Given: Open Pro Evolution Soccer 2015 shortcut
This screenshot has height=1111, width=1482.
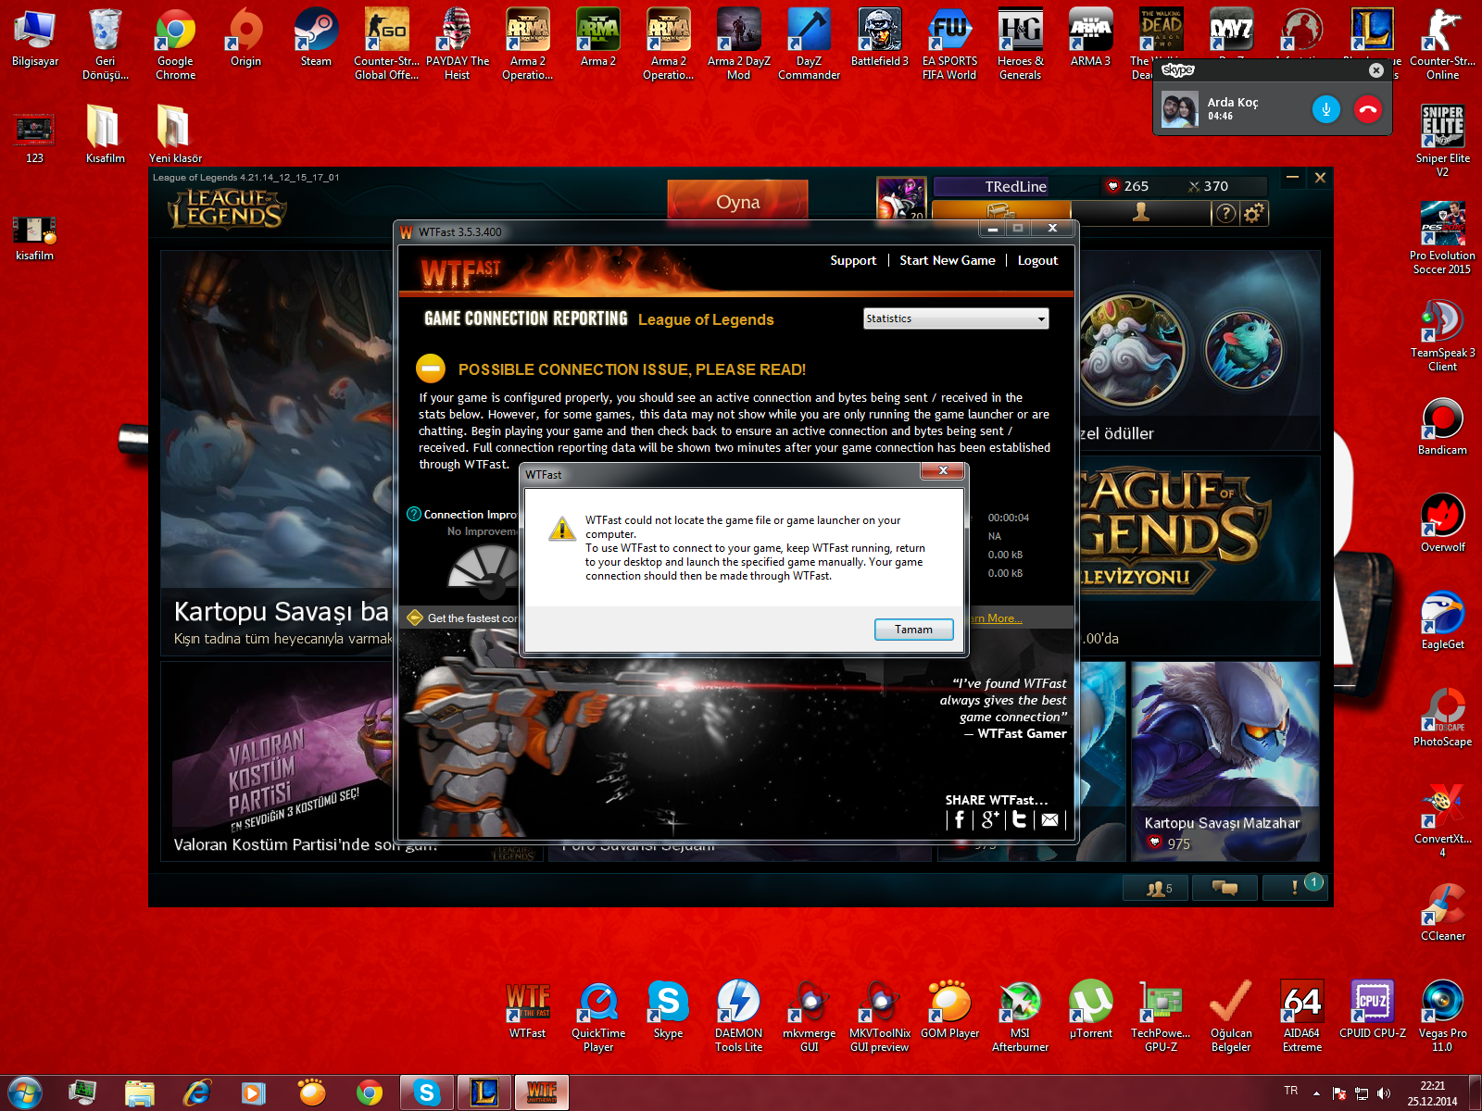Looking at the screenshot, I should [x=1442, y=238].
